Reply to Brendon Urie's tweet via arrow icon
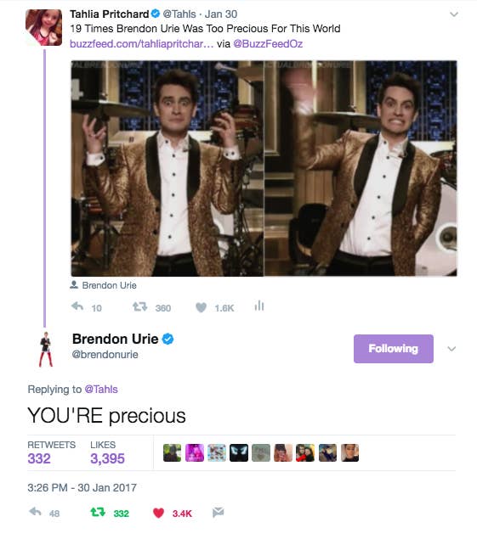Screen dimensions: 477x539 click(35, 512)
